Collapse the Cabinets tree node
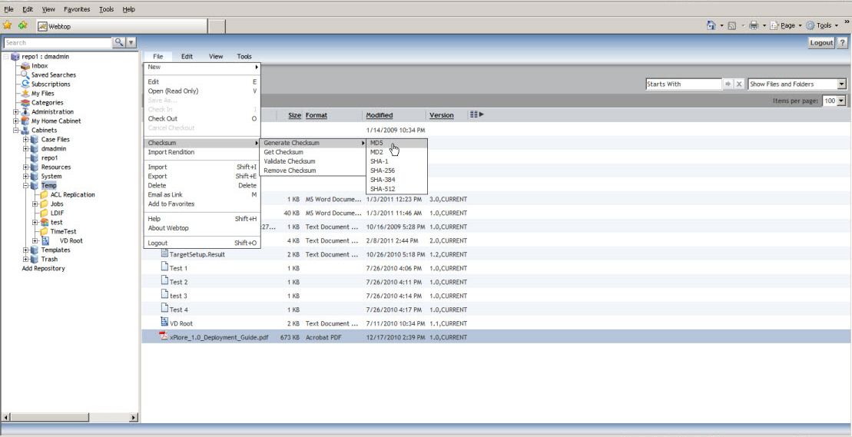The height and width of the screenshot is (437, 852). tap(16, 131)
